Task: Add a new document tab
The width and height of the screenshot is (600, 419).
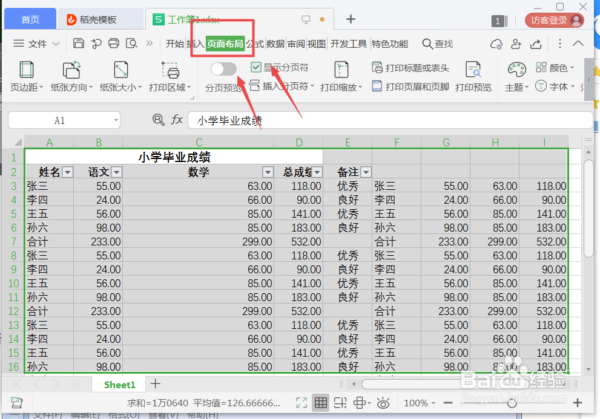Action: click(x=351, y=19)
